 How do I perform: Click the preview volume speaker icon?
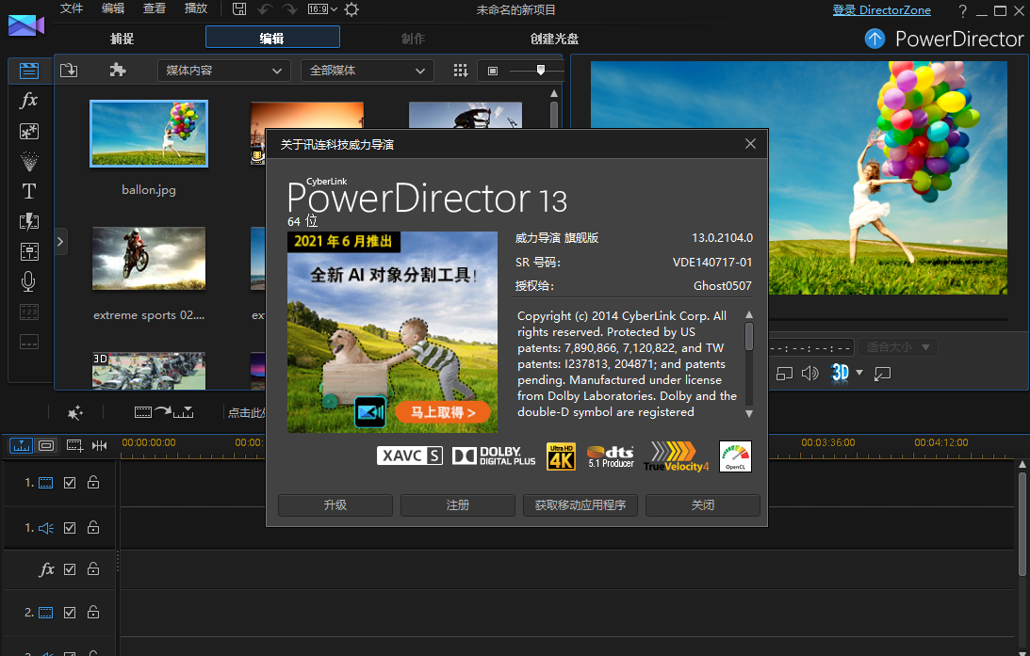coord(809,374)
